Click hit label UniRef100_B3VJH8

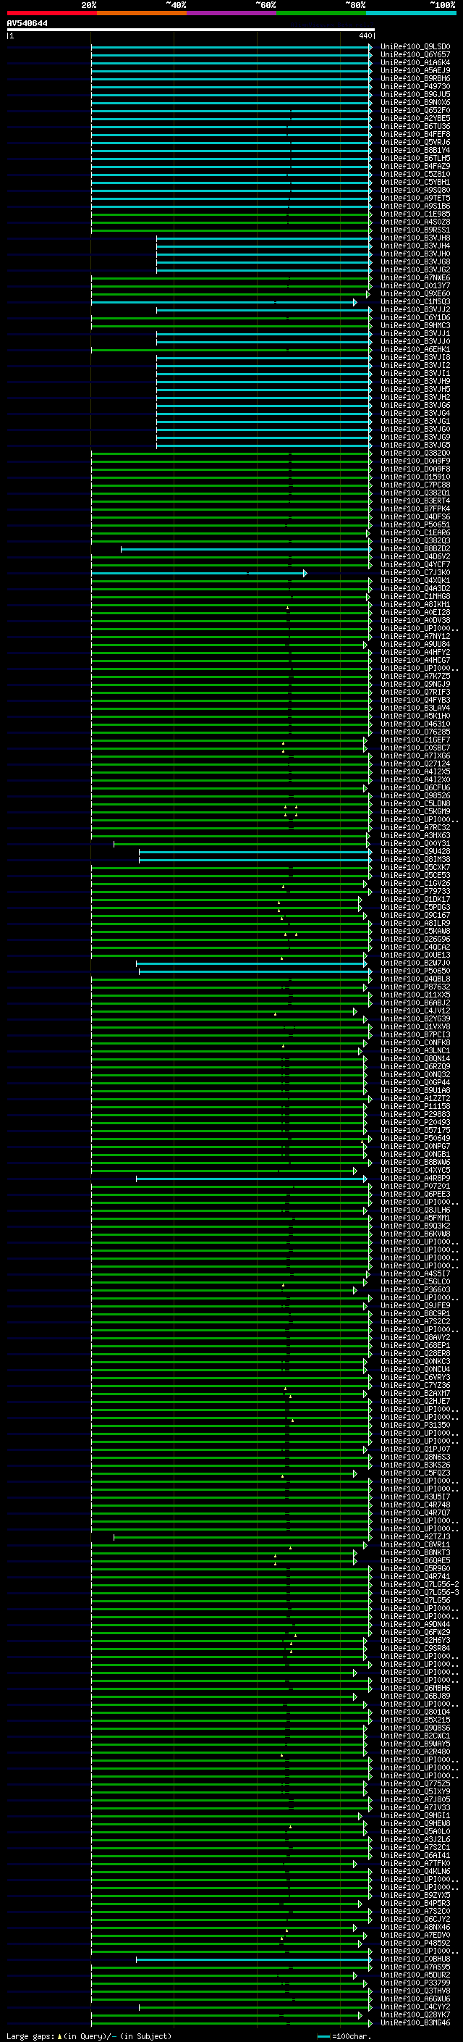[415, 238]
